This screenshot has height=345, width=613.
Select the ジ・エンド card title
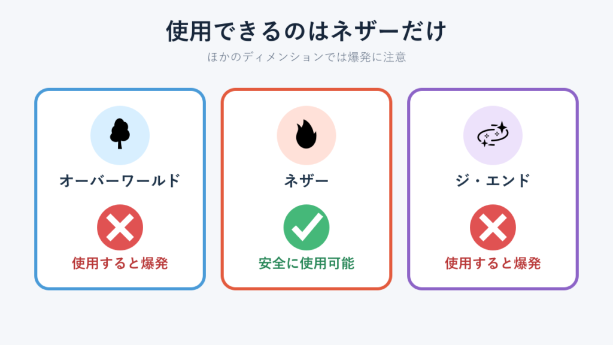tap(493, 181)
